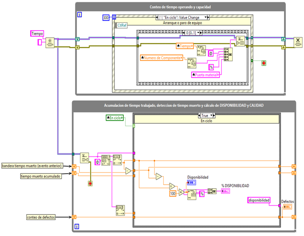Viewport: 304px width, 236px height.
Task: Click the red stop terminal in lower loop
Action: coord(91,183)
